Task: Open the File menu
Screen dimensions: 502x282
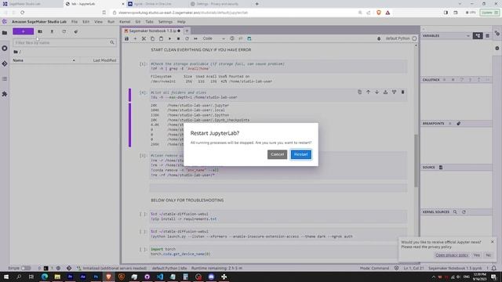Action: pos(75,22)
